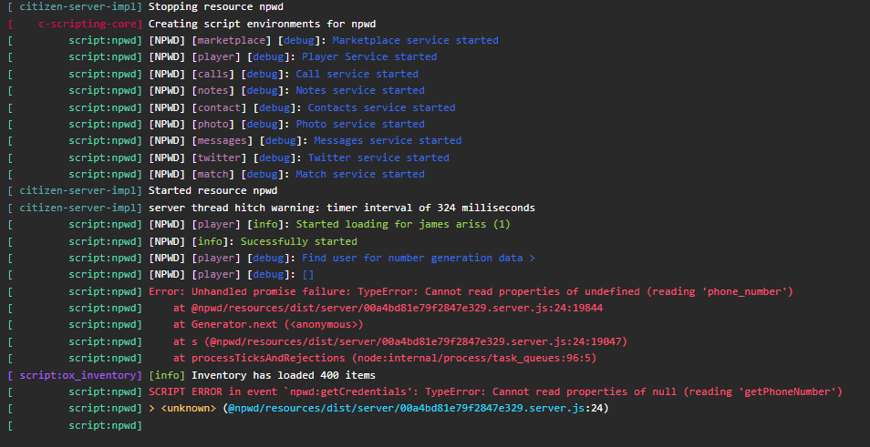This screenshot has width=870, height=447.
Task: Select the 'Marketplace service started' debug text
Action: tap(415, 40)
